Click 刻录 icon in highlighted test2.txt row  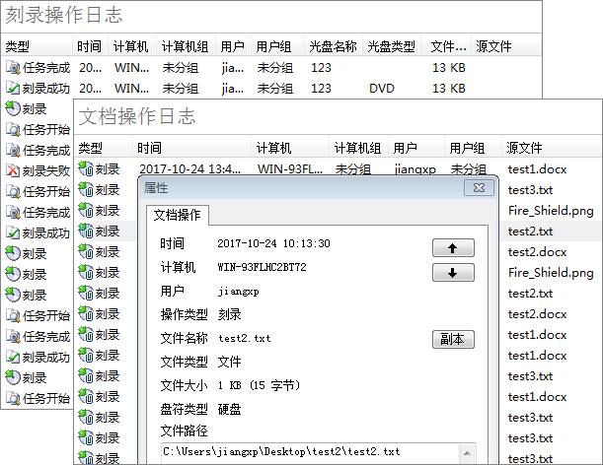coord(86,232)
